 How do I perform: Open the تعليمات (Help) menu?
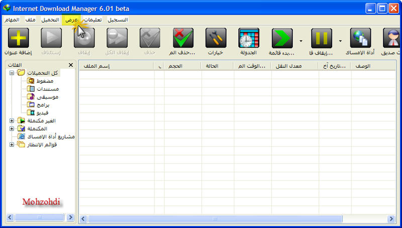[93, 20]
